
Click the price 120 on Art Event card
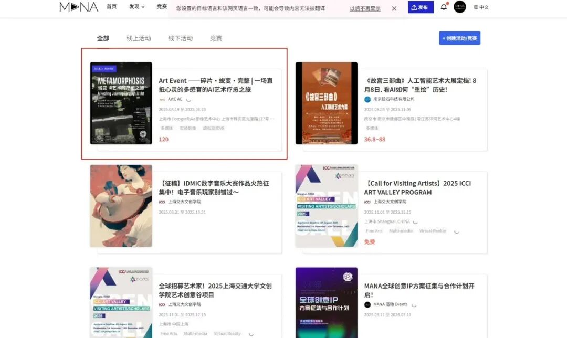(x=163, y=139)
